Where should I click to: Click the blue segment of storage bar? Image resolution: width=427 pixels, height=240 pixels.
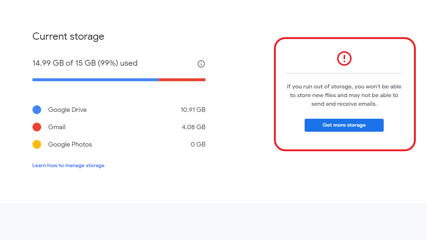[x=95, y=80]
